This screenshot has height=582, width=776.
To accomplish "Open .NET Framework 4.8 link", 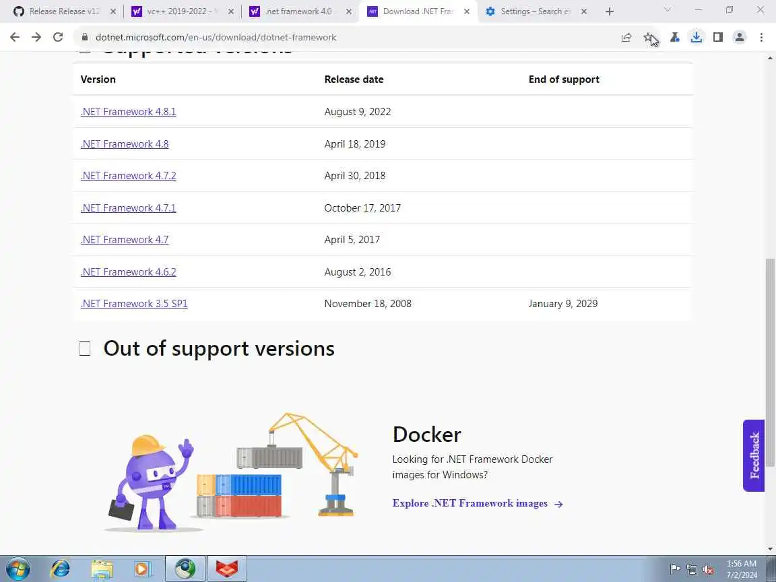I will pos(124,144).
